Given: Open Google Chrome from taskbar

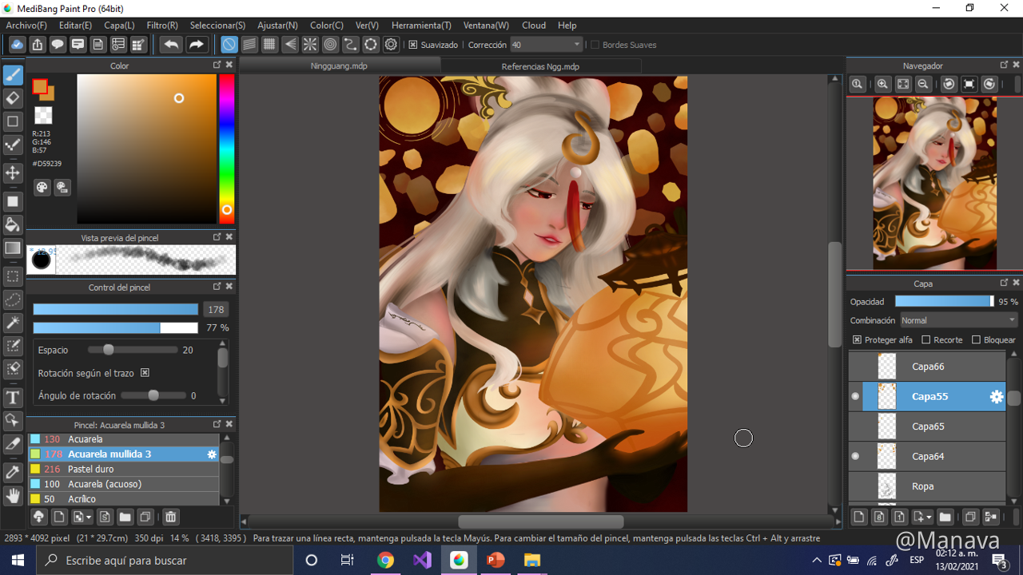Looking at the screenshot, I should tap(386, 561).
